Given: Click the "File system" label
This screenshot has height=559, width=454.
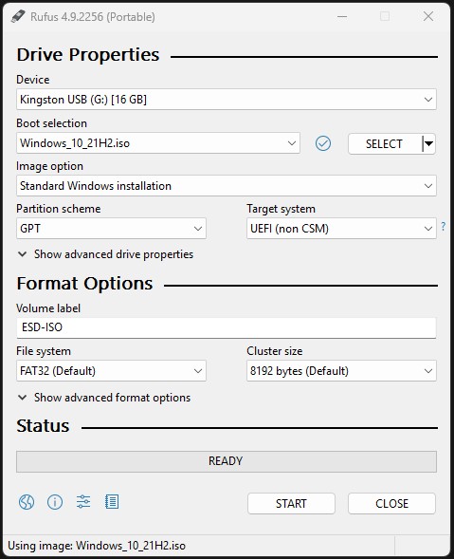Looking at the screenshot, I should point(44,351).
